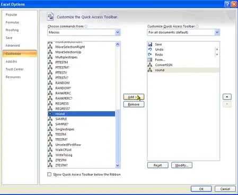This screenshot has height=195, width=238.
Task: Click the Customize Quick Access Toolbar header icon
Action: 50,16
